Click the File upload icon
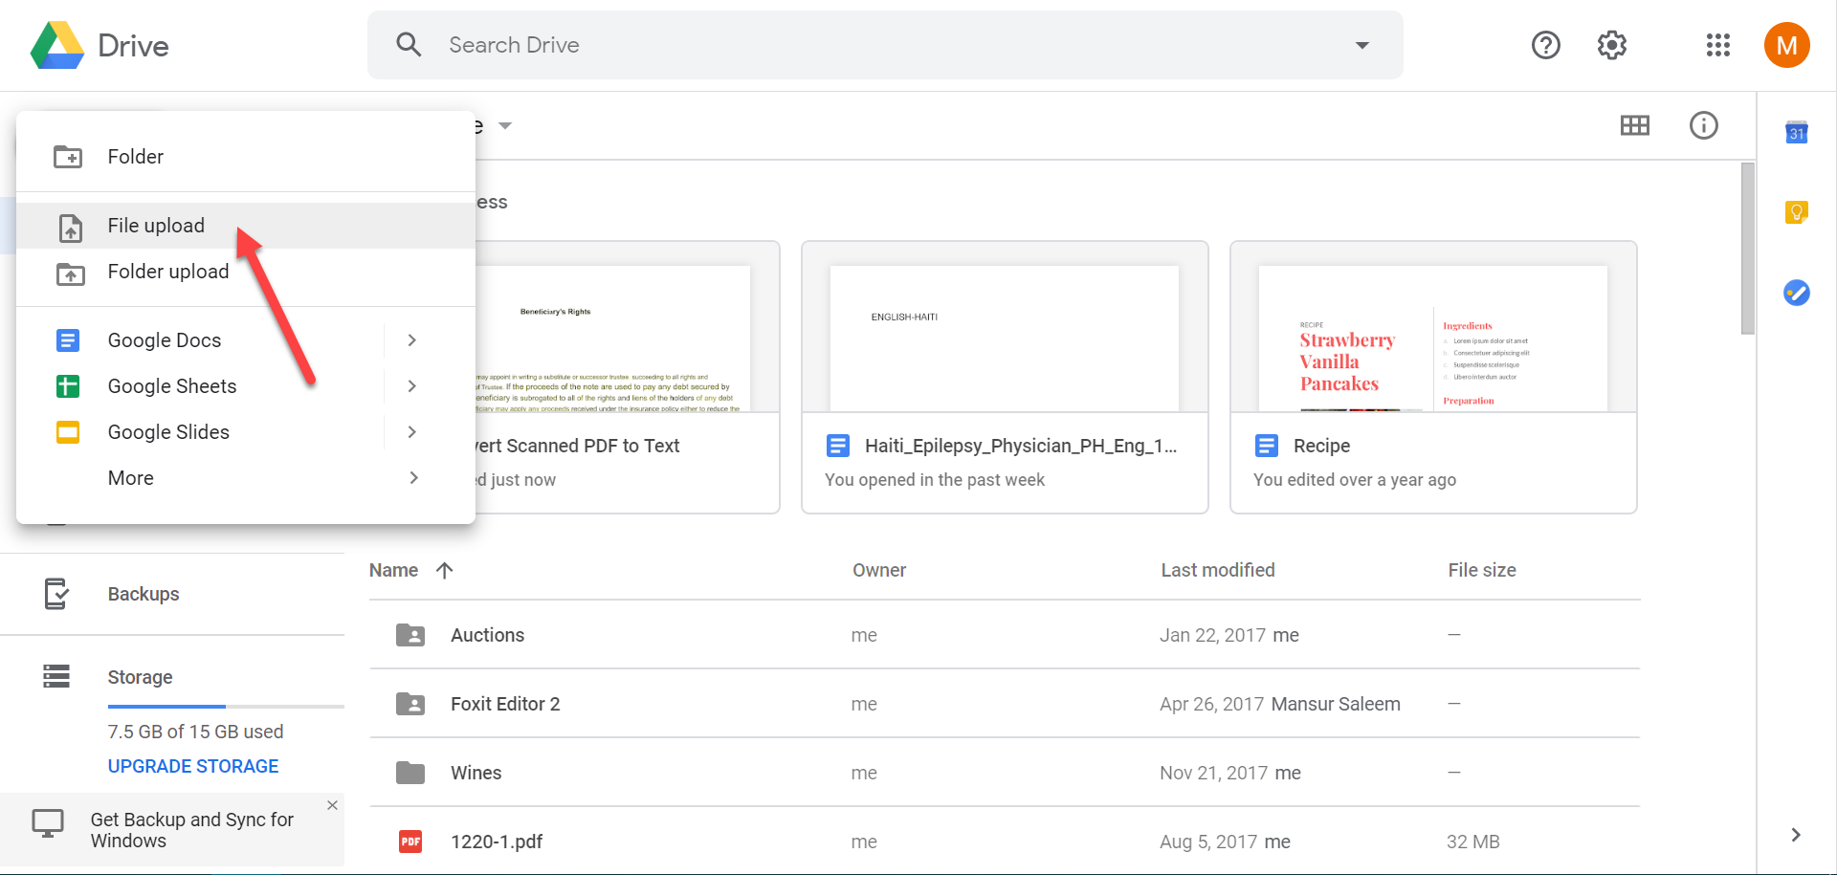This screenshot has width=1837, height=875. point(71,228)
